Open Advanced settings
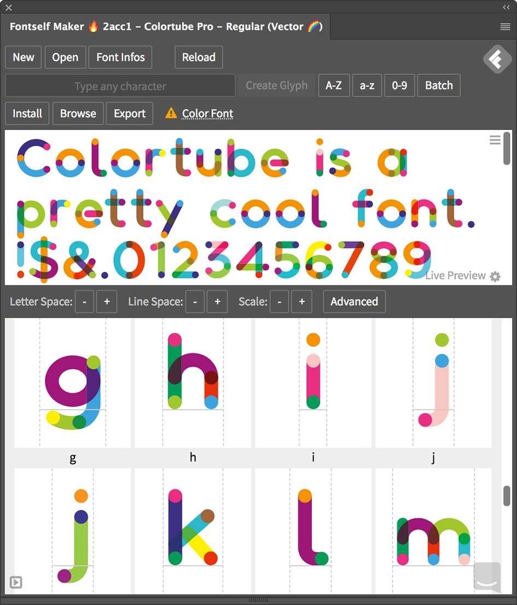 pos(354,301)
